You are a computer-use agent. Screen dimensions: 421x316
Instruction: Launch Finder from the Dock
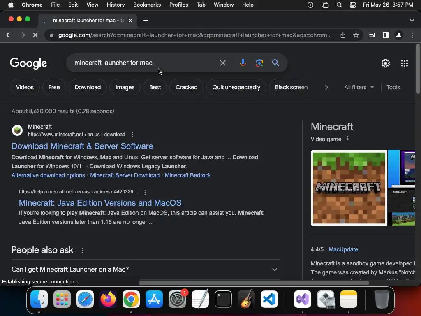[39, 299]
